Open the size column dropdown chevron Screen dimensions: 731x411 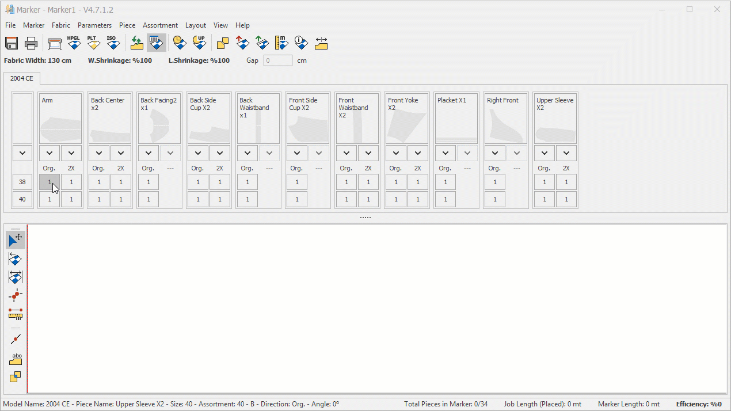[22, 153]
